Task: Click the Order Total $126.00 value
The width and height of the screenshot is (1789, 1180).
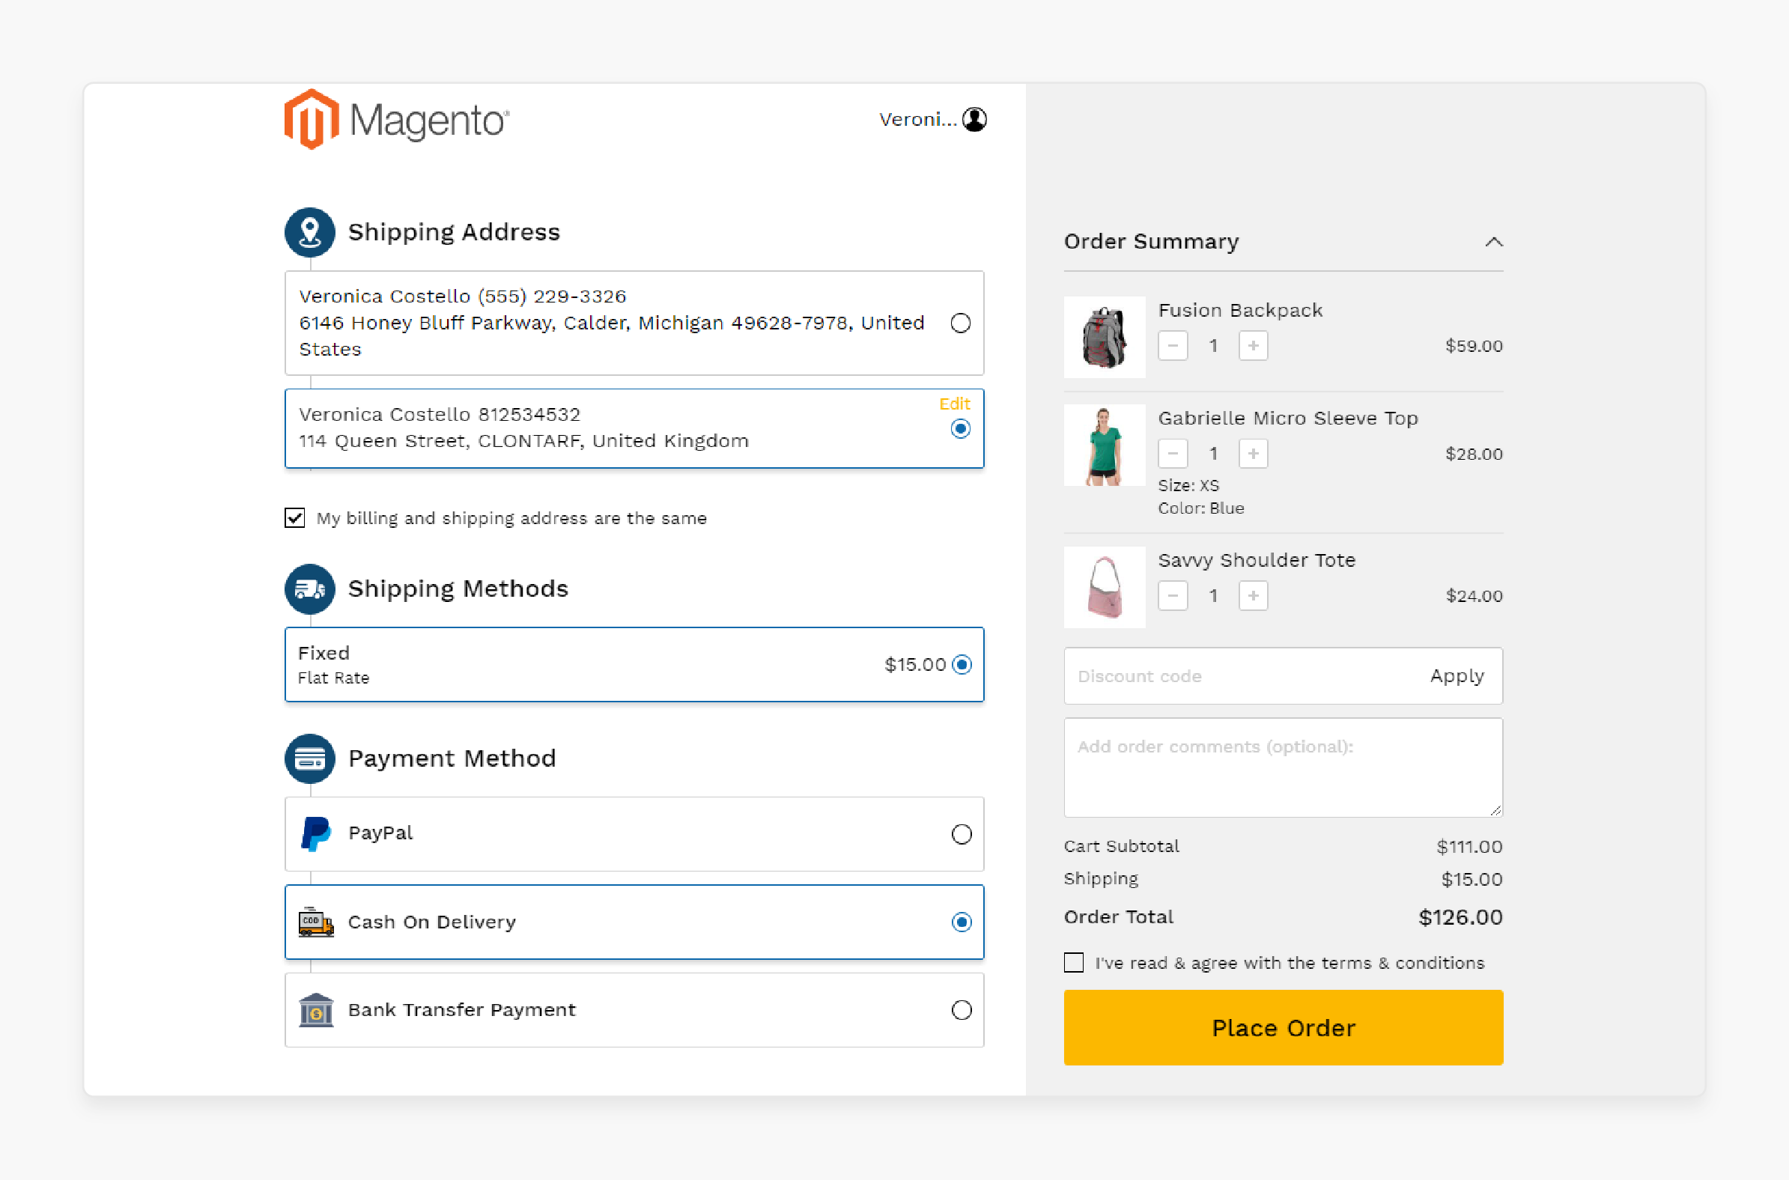Action: tap(1460, 917)
